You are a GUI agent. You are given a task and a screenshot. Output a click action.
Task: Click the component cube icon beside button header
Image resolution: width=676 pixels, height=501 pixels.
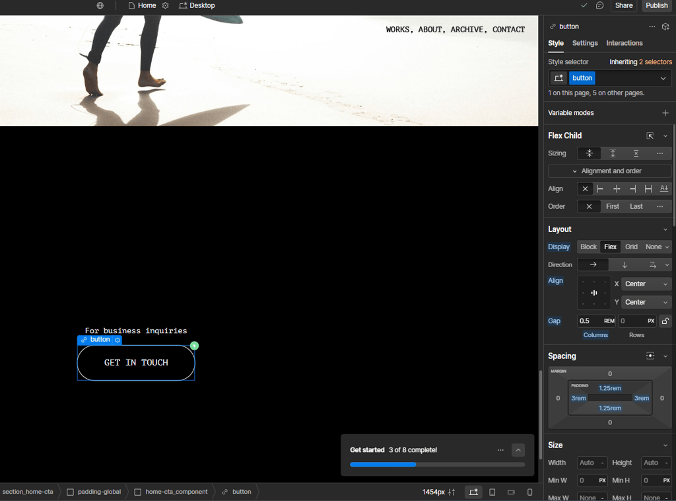point(665,26)
